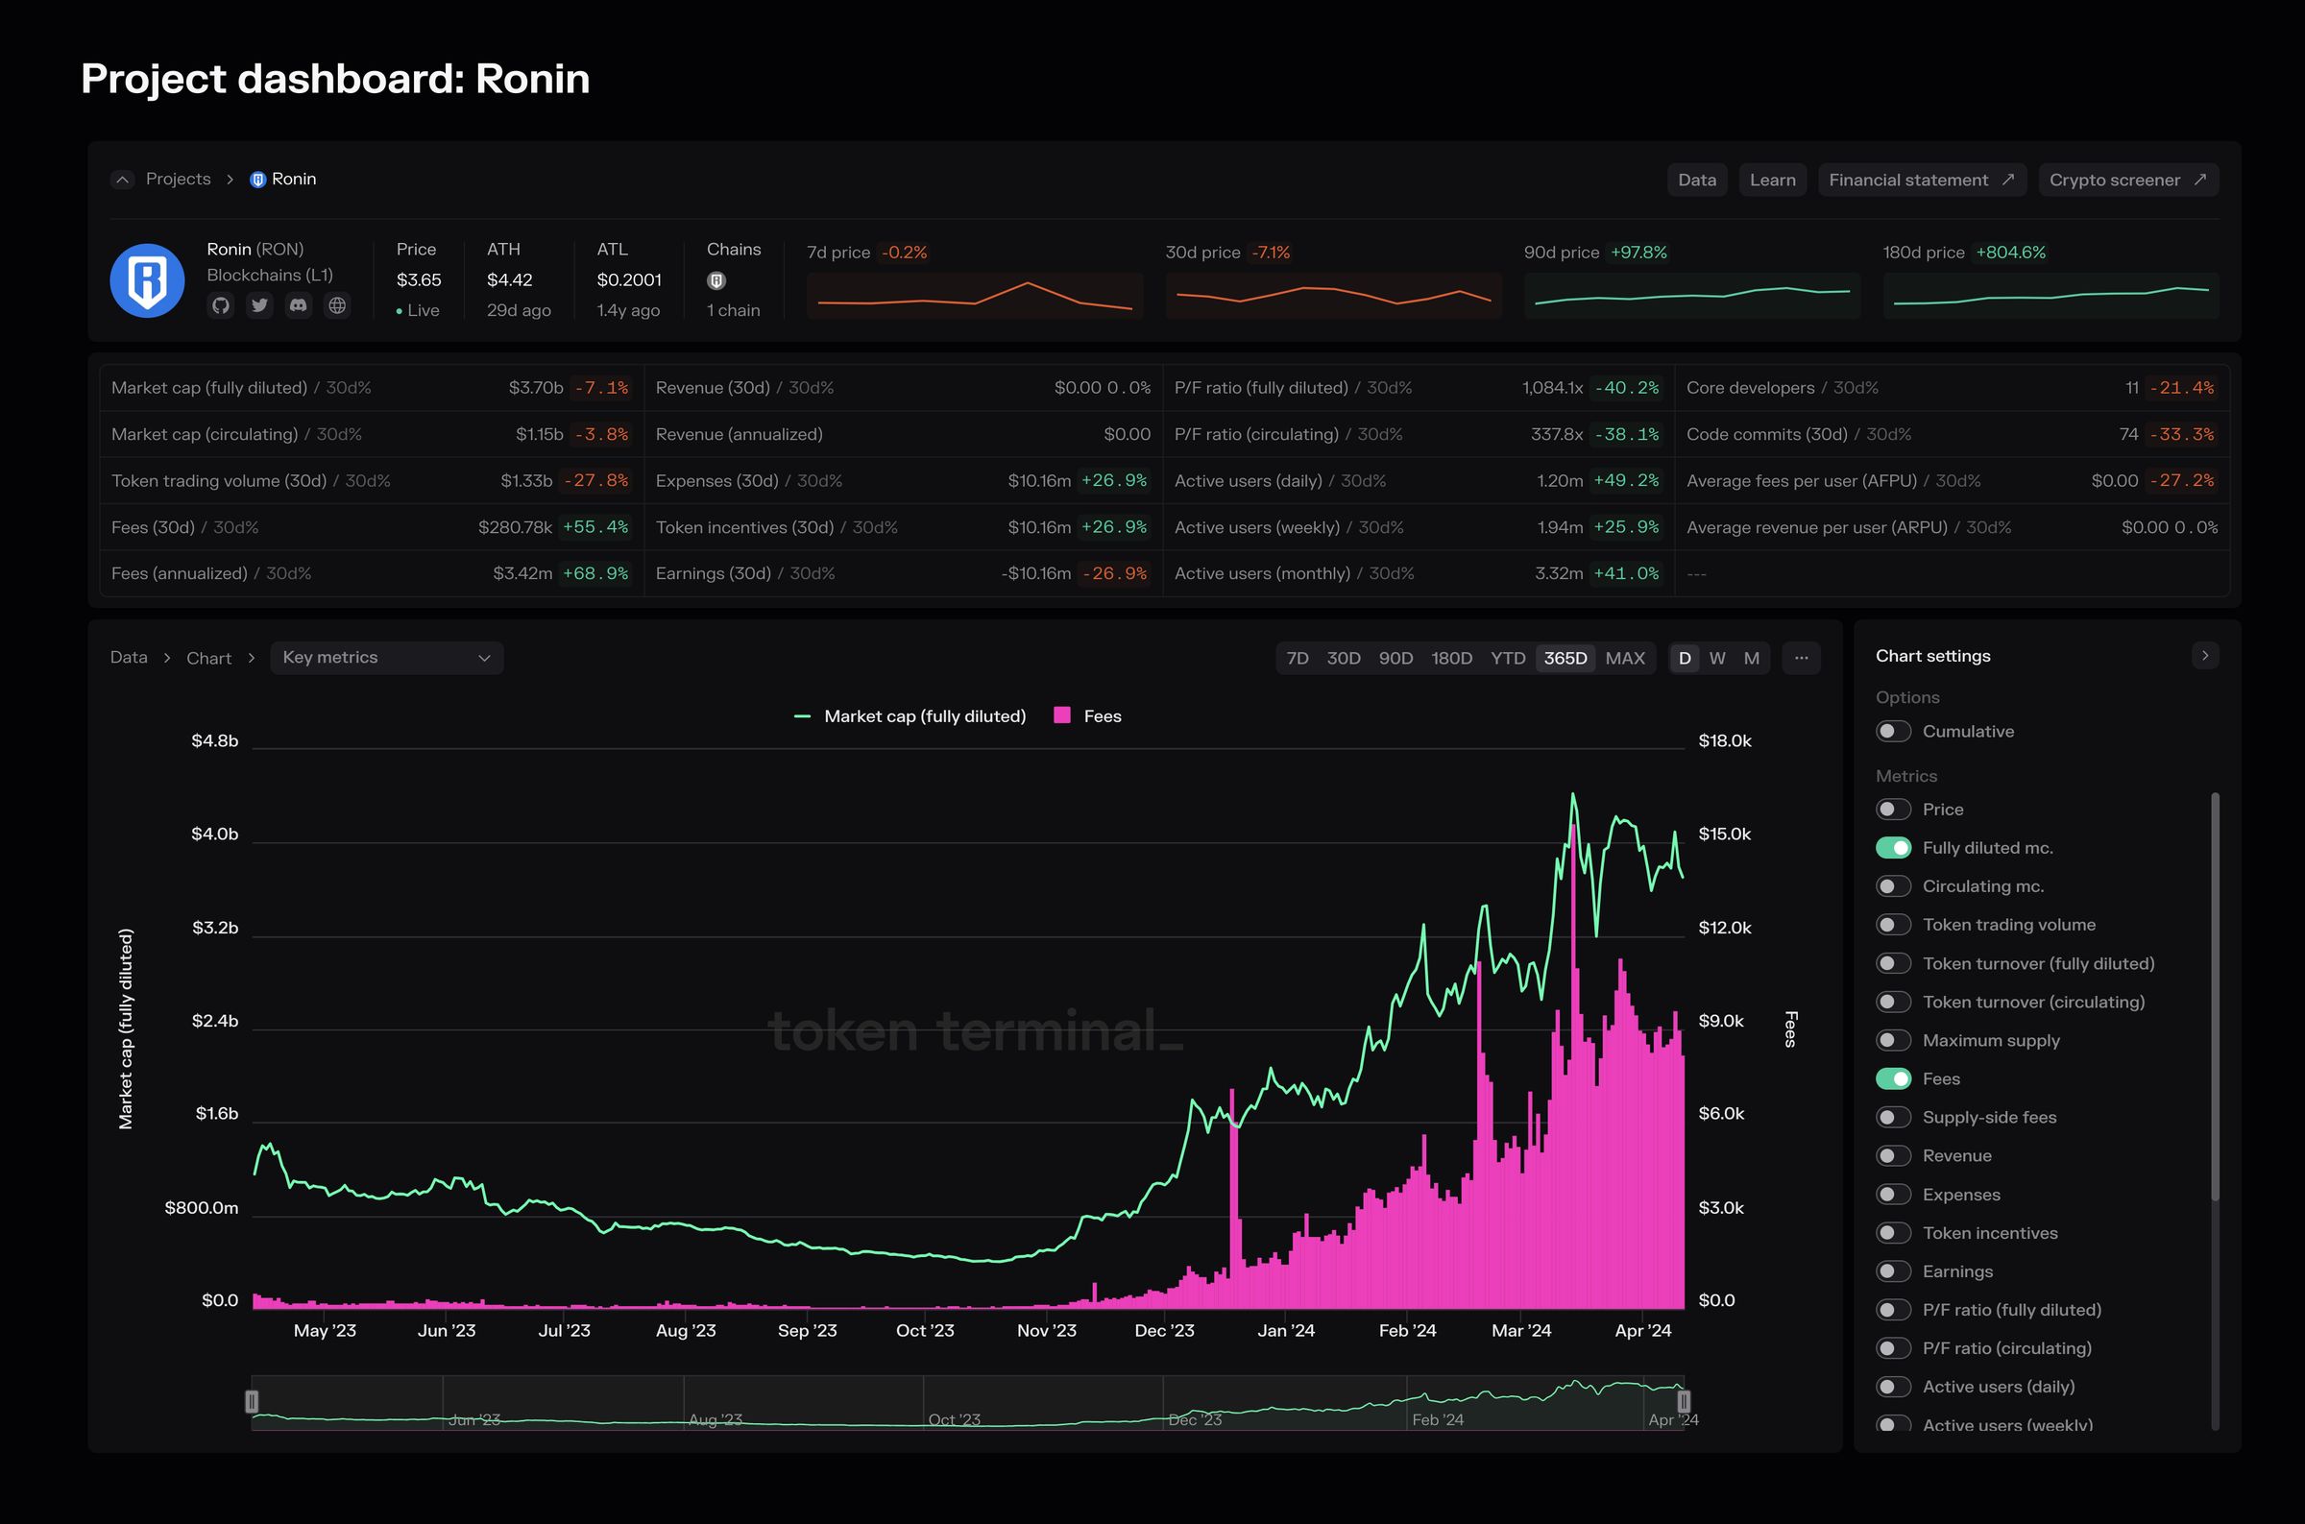
Task: Enable the Token trading volume toggle
Action: tap(1893, 925)
